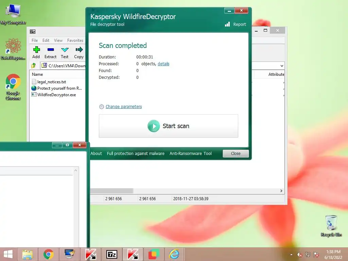348x261 pixels.
Task: Click the Name column header in 7-Zip
Action: [x=37, y=74]
